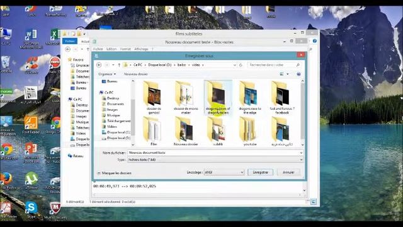Open Notepad's Fichier menu

98,49
